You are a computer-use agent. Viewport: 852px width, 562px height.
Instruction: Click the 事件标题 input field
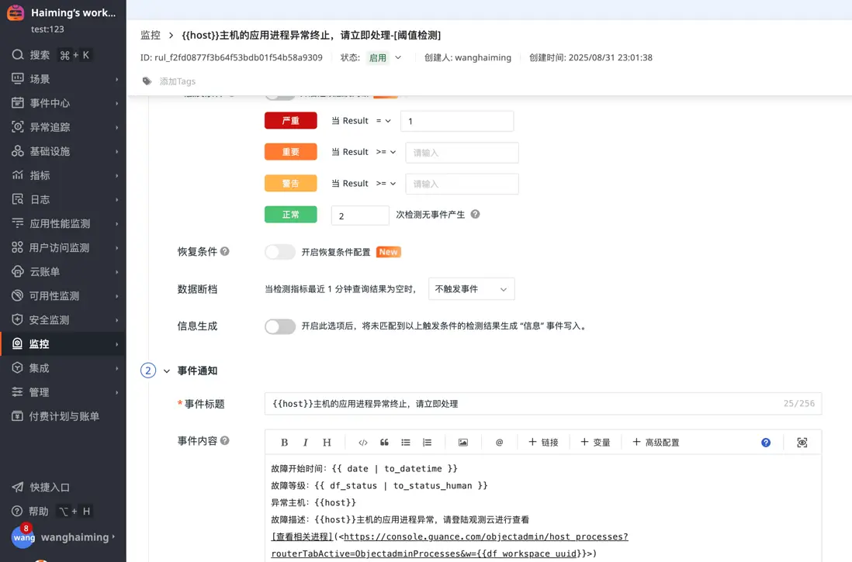[x=466, y=403]
